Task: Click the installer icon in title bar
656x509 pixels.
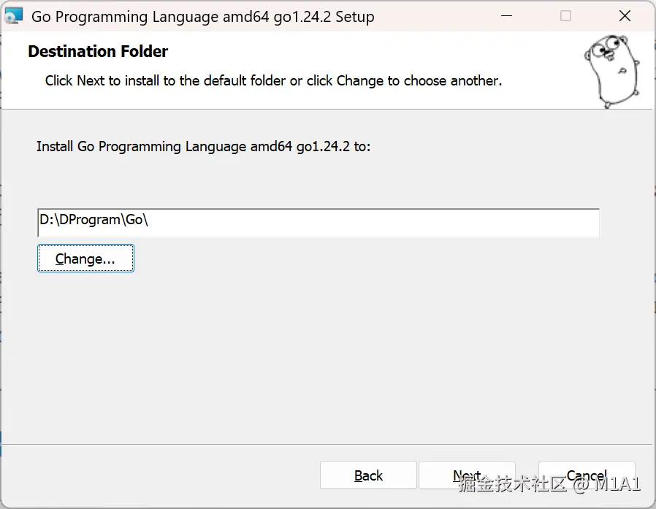Action: click(13, 16)
